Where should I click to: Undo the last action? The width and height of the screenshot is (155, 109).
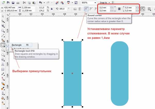[x=41, y=3]
